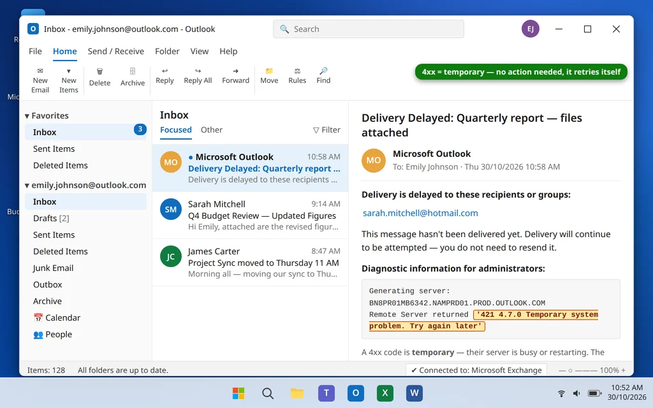Click the JC avatar in message list
Screen dimensions: 653x408
point(171,256)
